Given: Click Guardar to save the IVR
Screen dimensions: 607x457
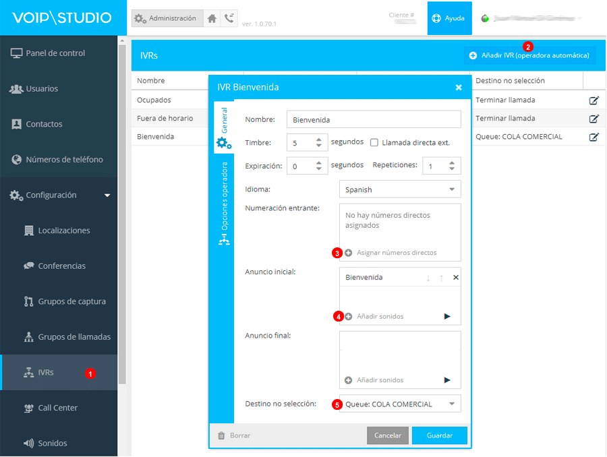Looking at the screenshot, I should point(440,435).
